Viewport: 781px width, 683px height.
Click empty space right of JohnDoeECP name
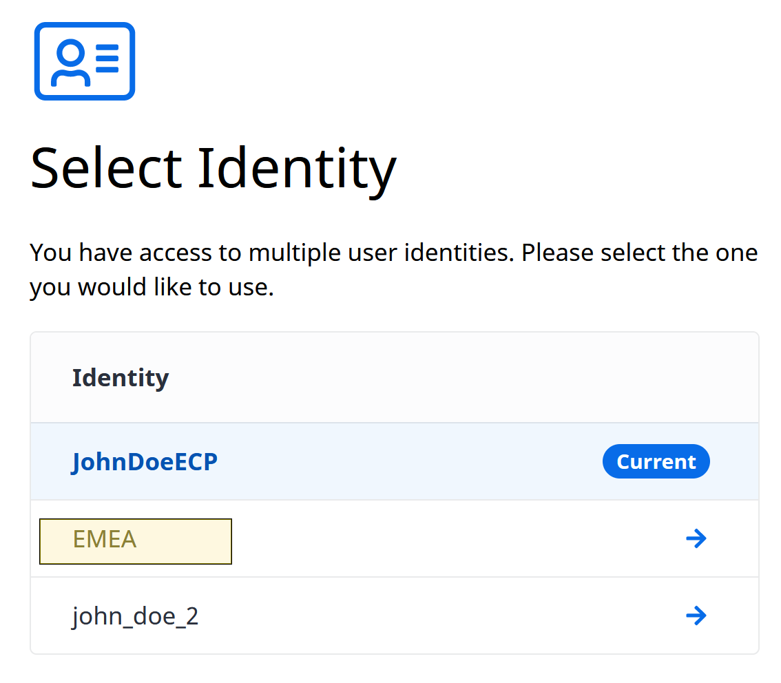[x=408, y=461]
